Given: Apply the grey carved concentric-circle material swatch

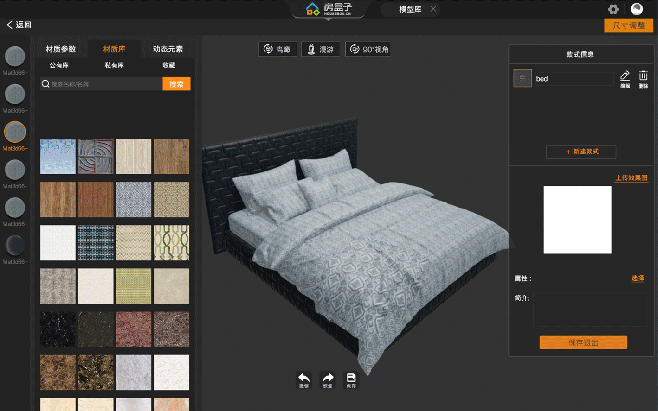Looking at the screenshot, I should (x=96, y=156).
